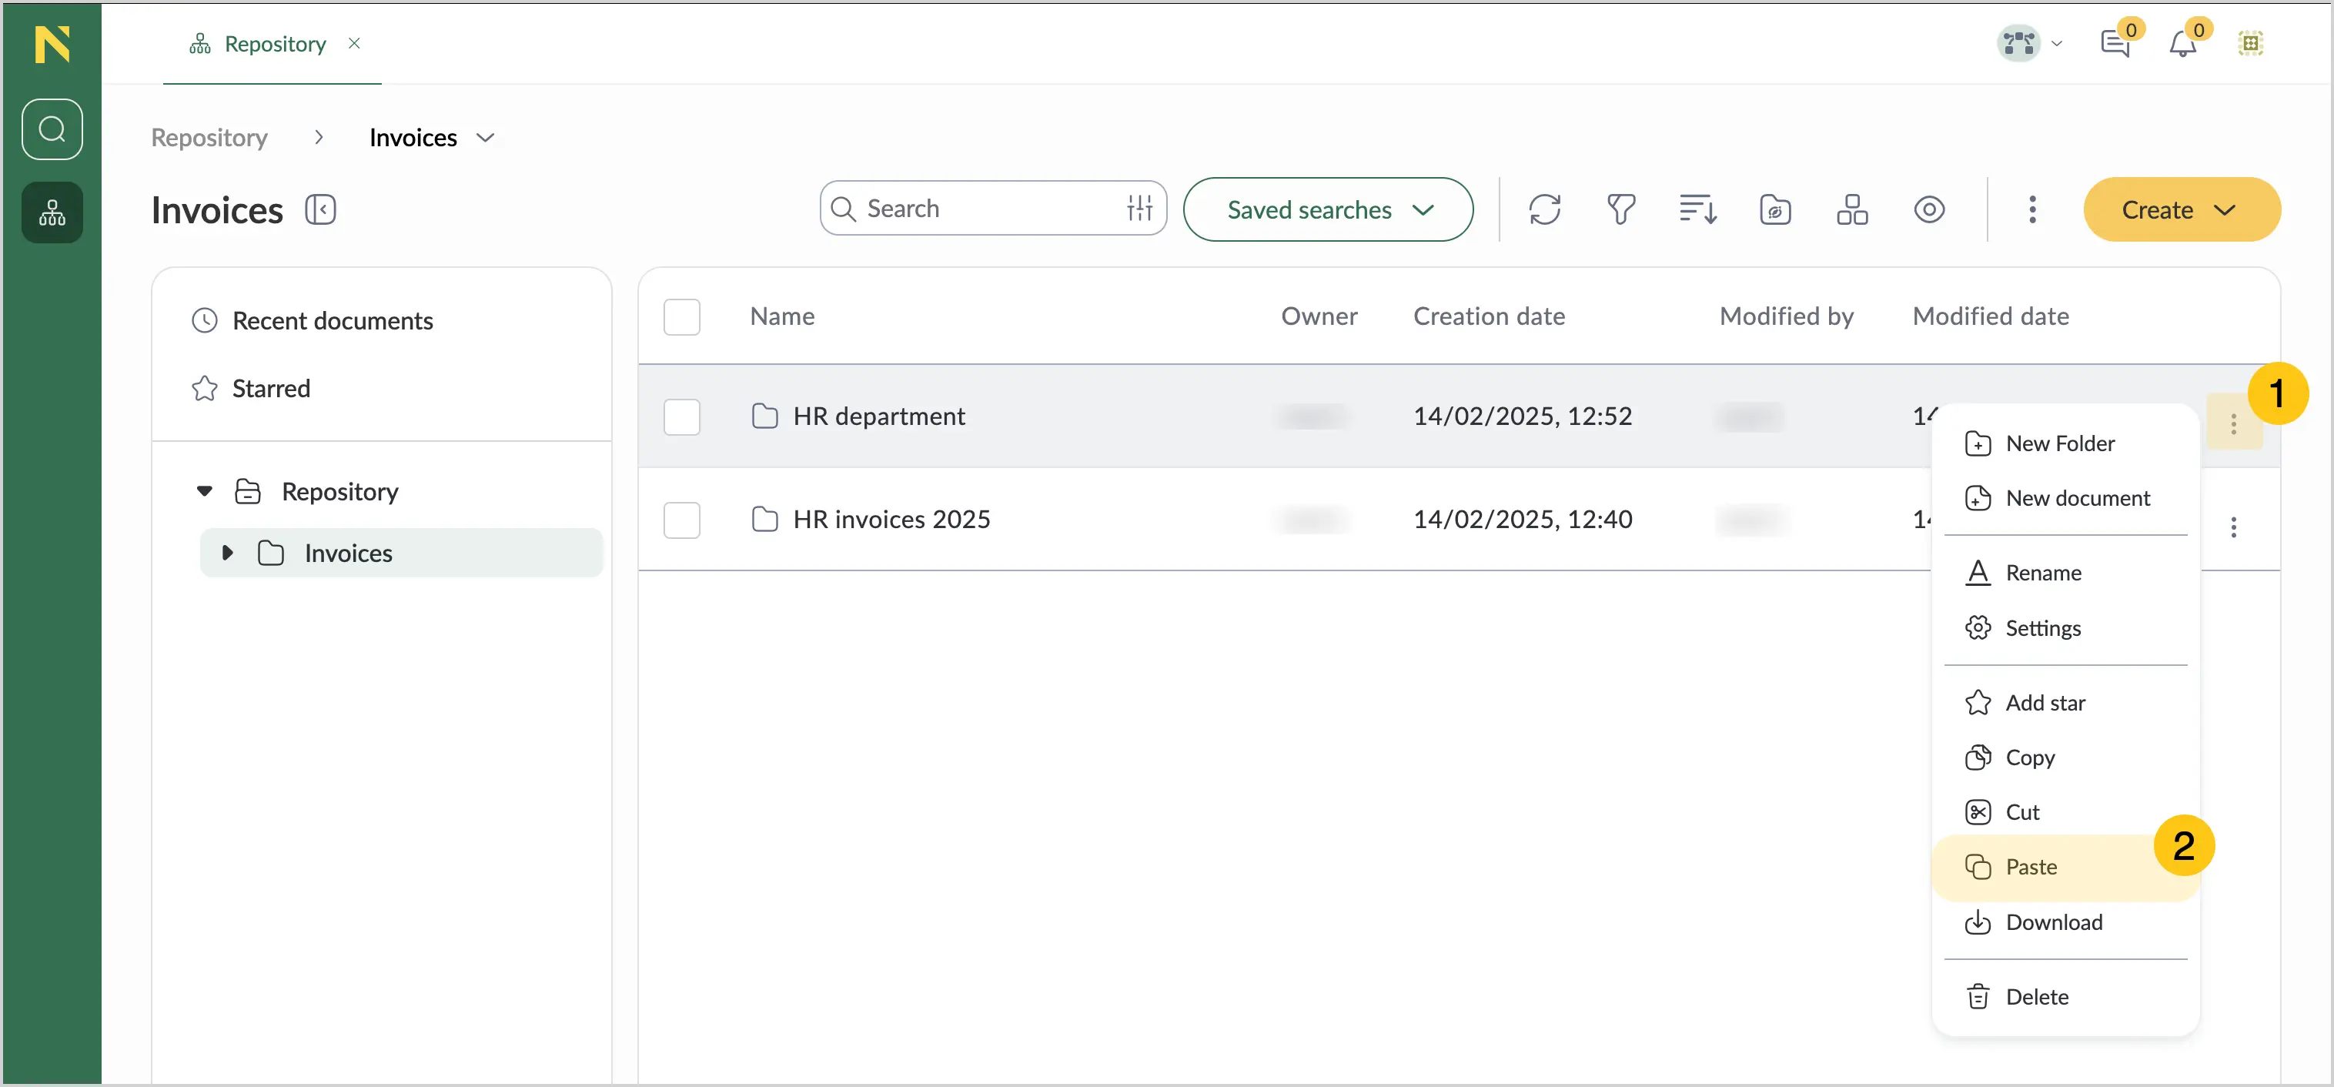Sort by the Owner column header
This screenshot has width=2334, height=1087.
point(1319,316)
